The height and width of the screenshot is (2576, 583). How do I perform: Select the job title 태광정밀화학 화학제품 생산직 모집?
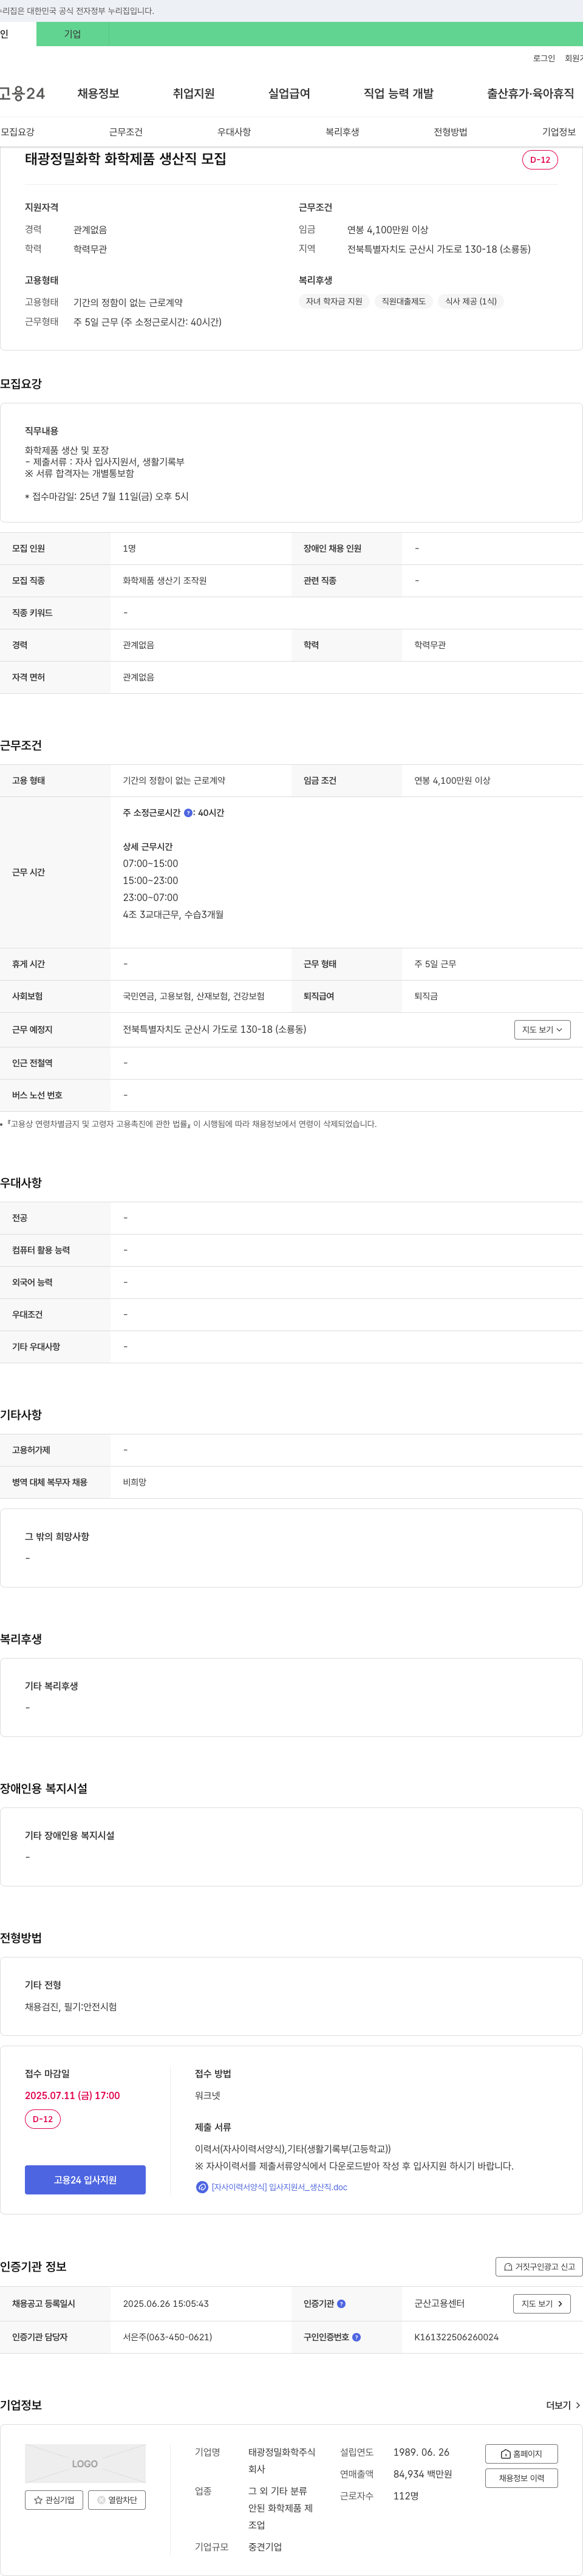[x=125, y=159]
